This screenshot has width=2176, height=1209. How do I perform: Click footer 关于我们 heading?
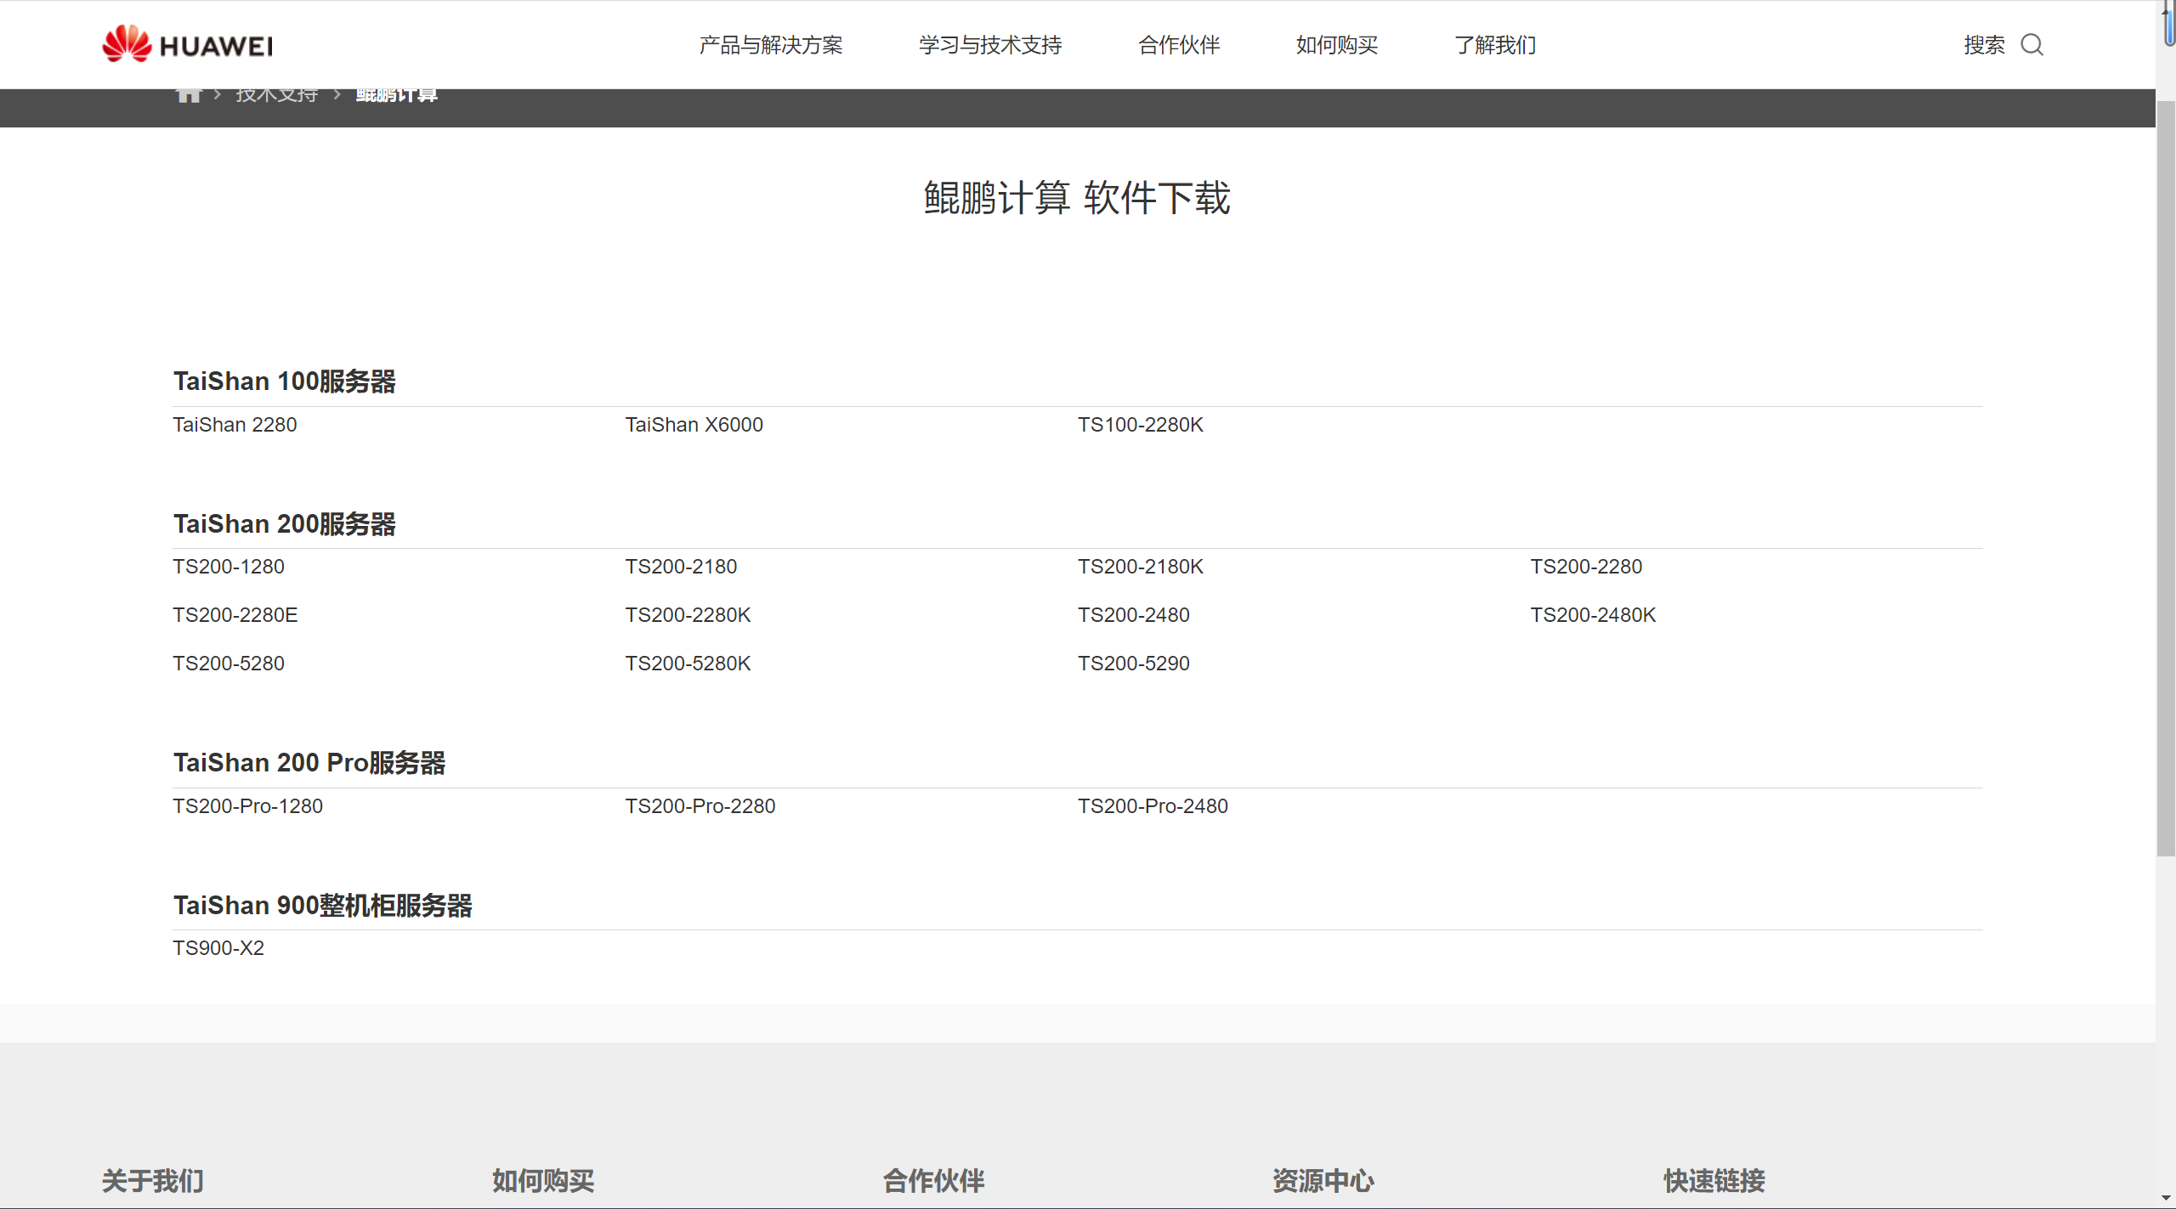153,1181
